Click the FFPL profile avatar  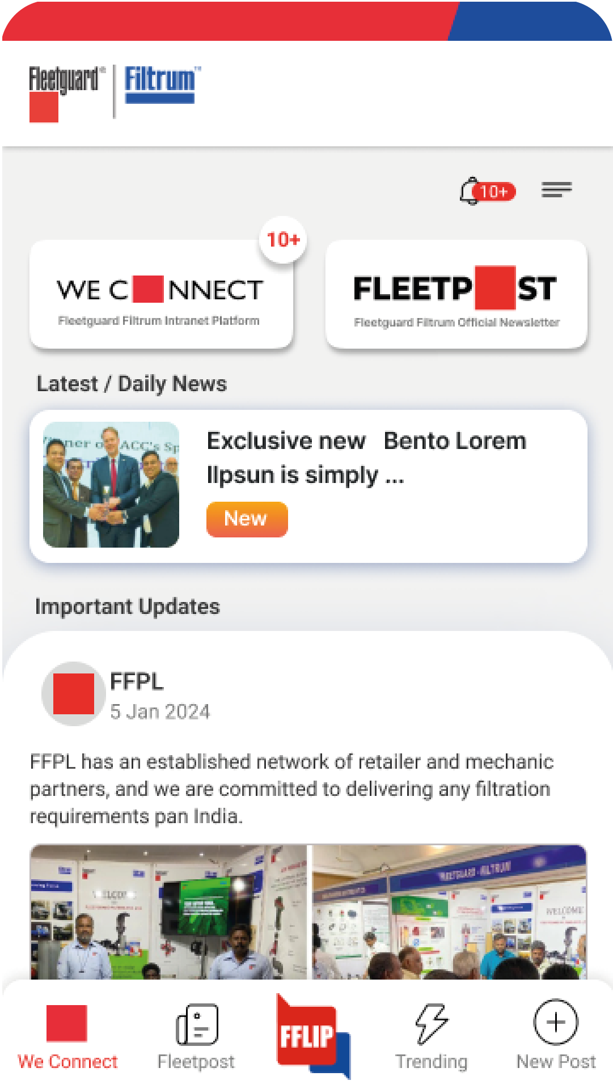click(73, 693)
